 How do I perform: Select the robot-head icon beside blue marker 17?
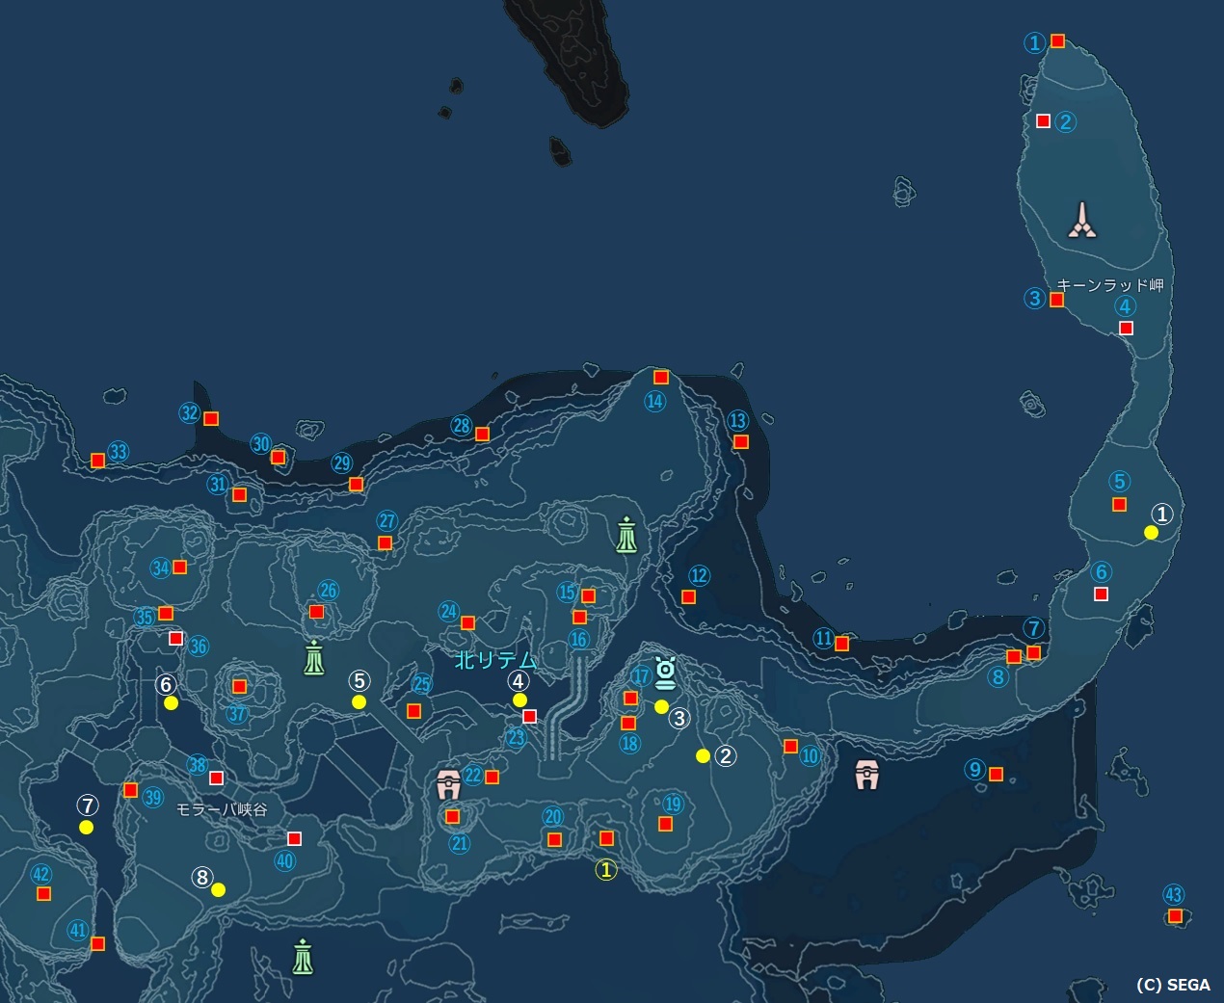pos(665,673)
